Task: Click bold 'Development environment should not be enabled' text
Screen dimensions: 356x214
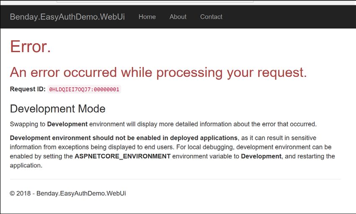Action: 124,138
